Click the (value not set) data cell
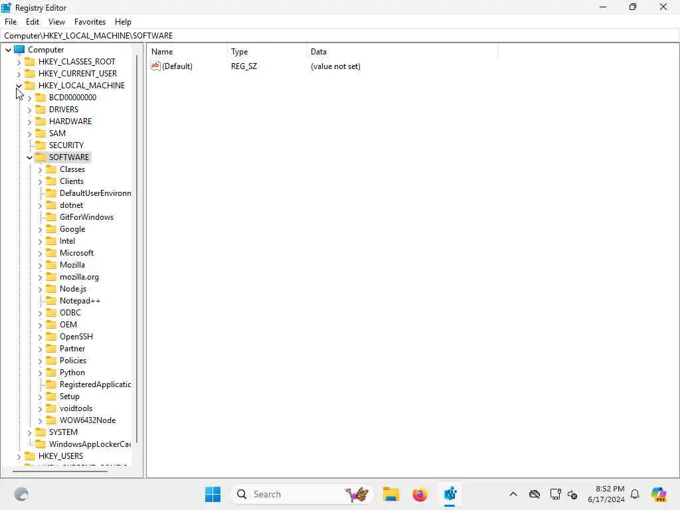The width and height of the screenshot is (680, 510). point(335,66)
